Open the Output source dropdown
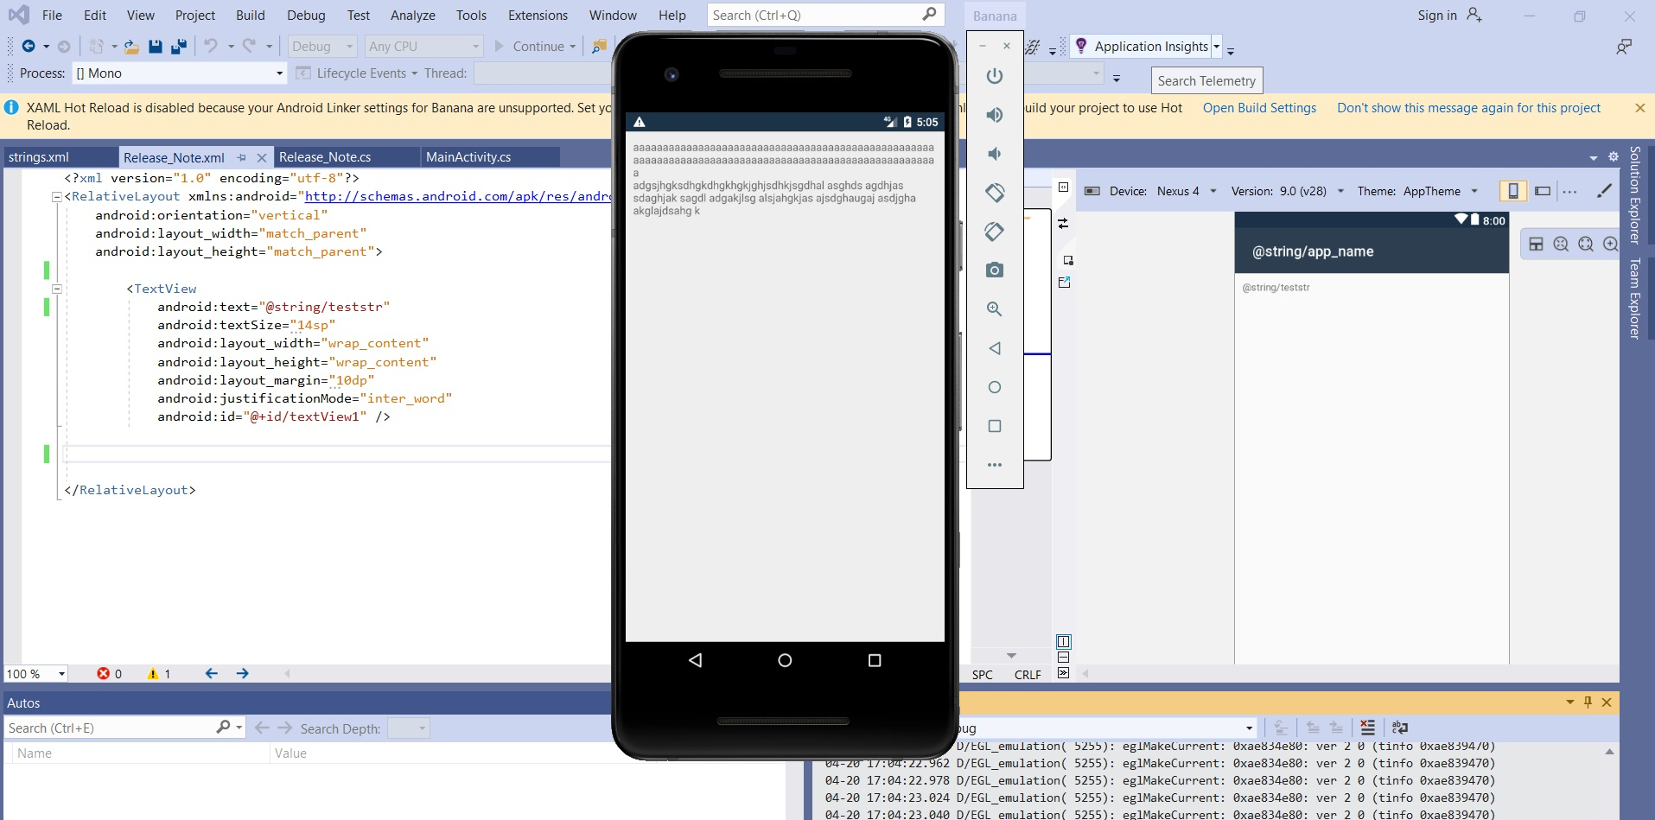The width and height of the screenshot is (1655, 820). 1249,728
